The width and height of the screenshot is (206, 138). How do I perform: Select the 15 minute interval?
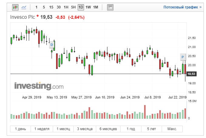[x=51, y=7]
